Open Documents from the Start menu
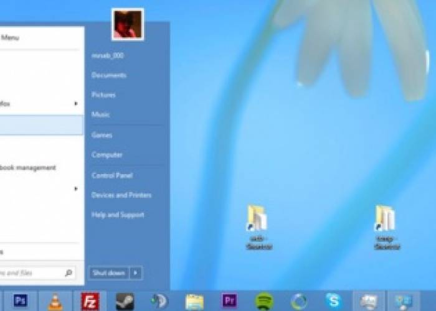Image resolution: width=436 pixels, height=311 pixels. [x=109, y=75]
